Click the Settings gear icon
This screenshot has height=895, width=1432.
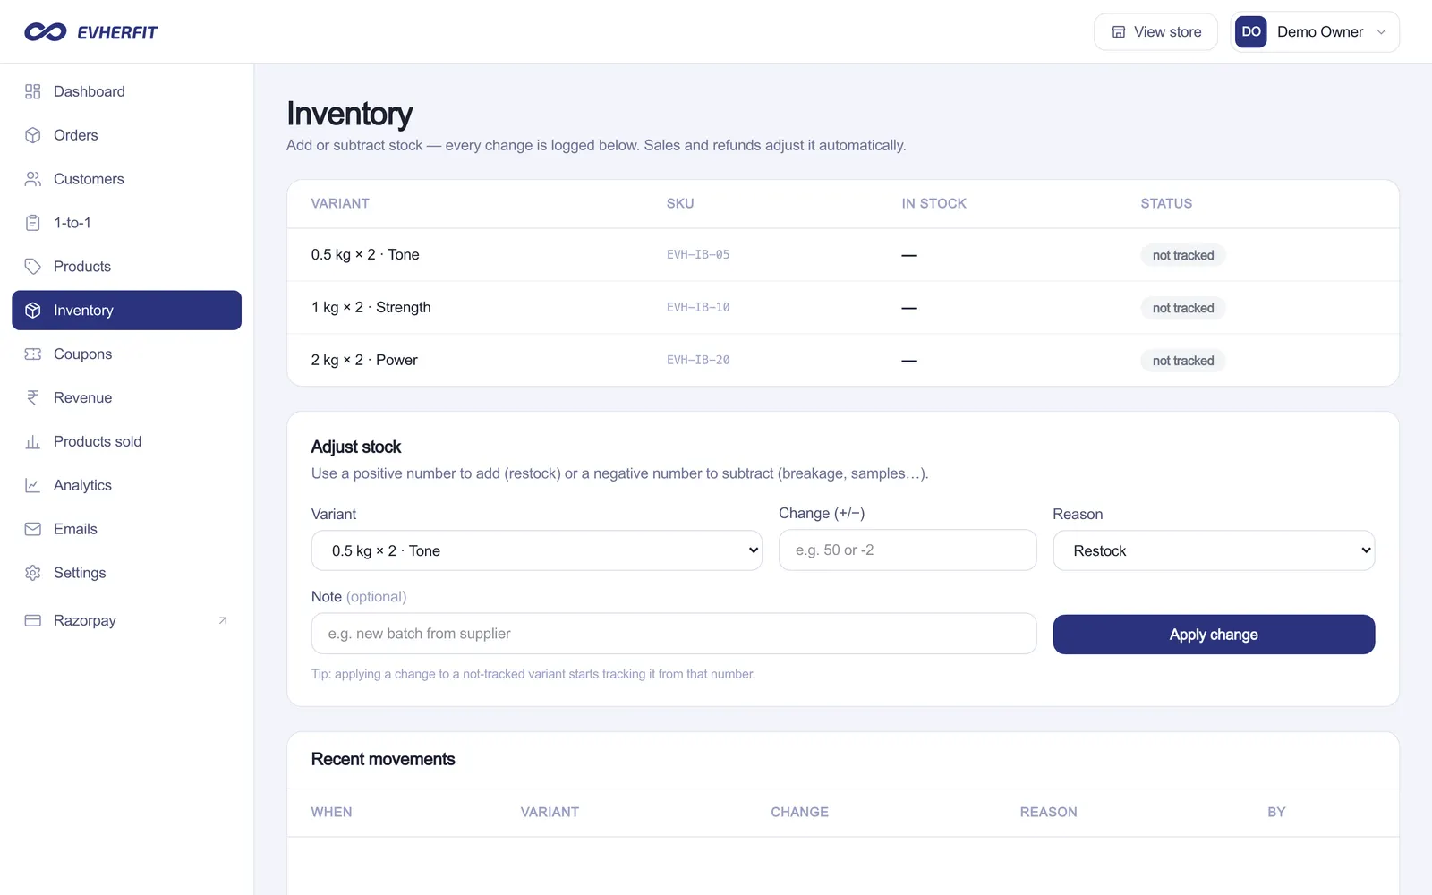point(33,573)
